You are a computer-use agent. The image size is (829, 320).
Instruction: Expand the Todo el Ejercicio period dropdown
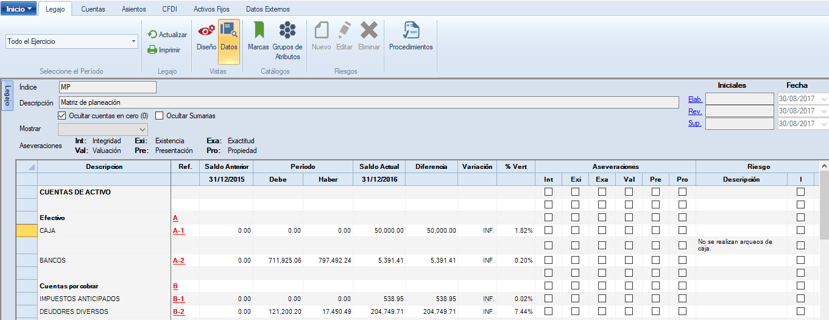click(x=133, y=42)
